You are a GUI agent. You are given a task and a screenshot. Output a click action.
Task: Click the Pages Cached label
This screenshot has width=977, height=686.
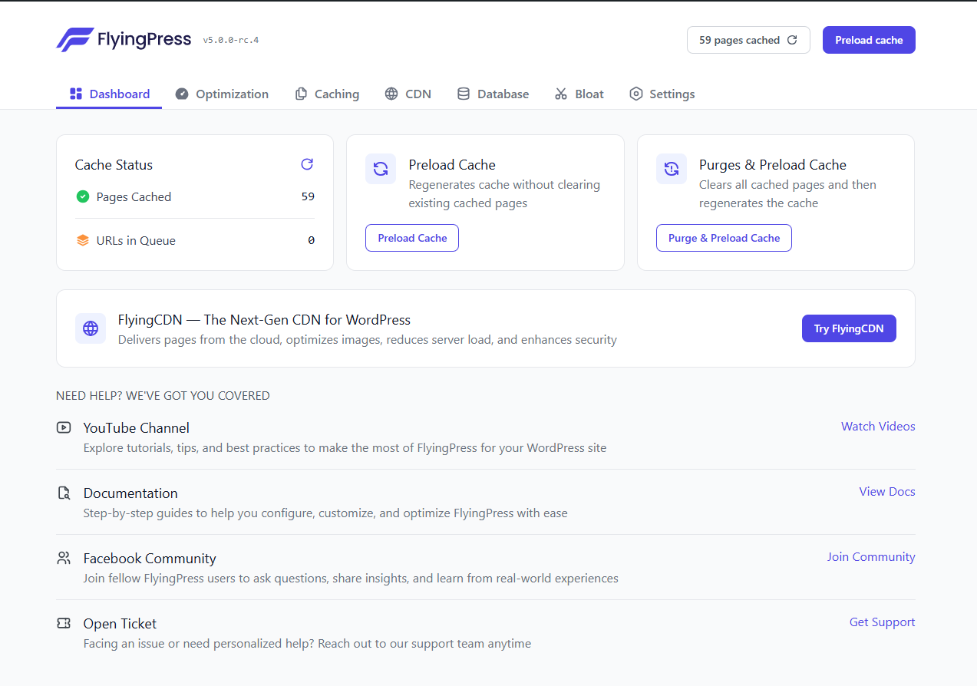(134, 197)
